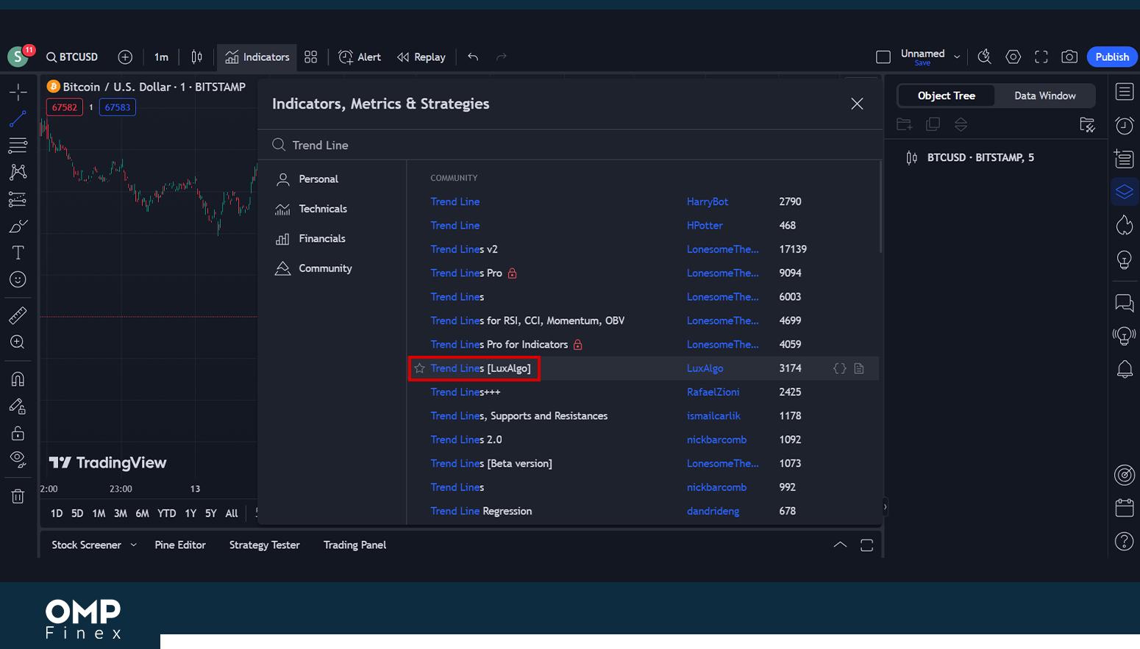
Task: Open the candlestick chart style menu
Action: tap(196, 57)
